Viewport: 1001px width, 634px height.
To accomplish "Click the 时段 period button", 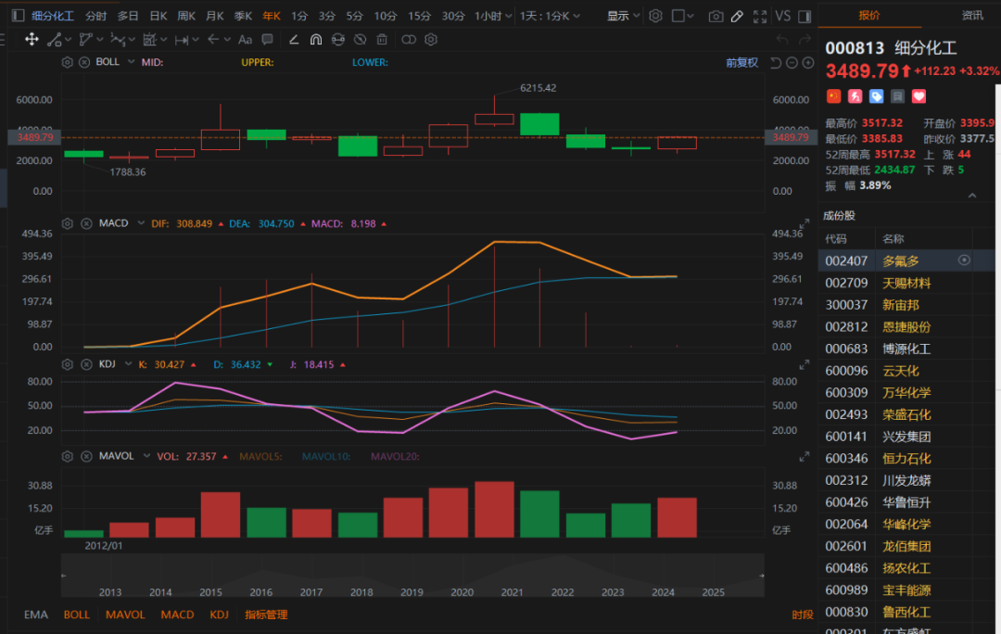I will tap(802, 615).
